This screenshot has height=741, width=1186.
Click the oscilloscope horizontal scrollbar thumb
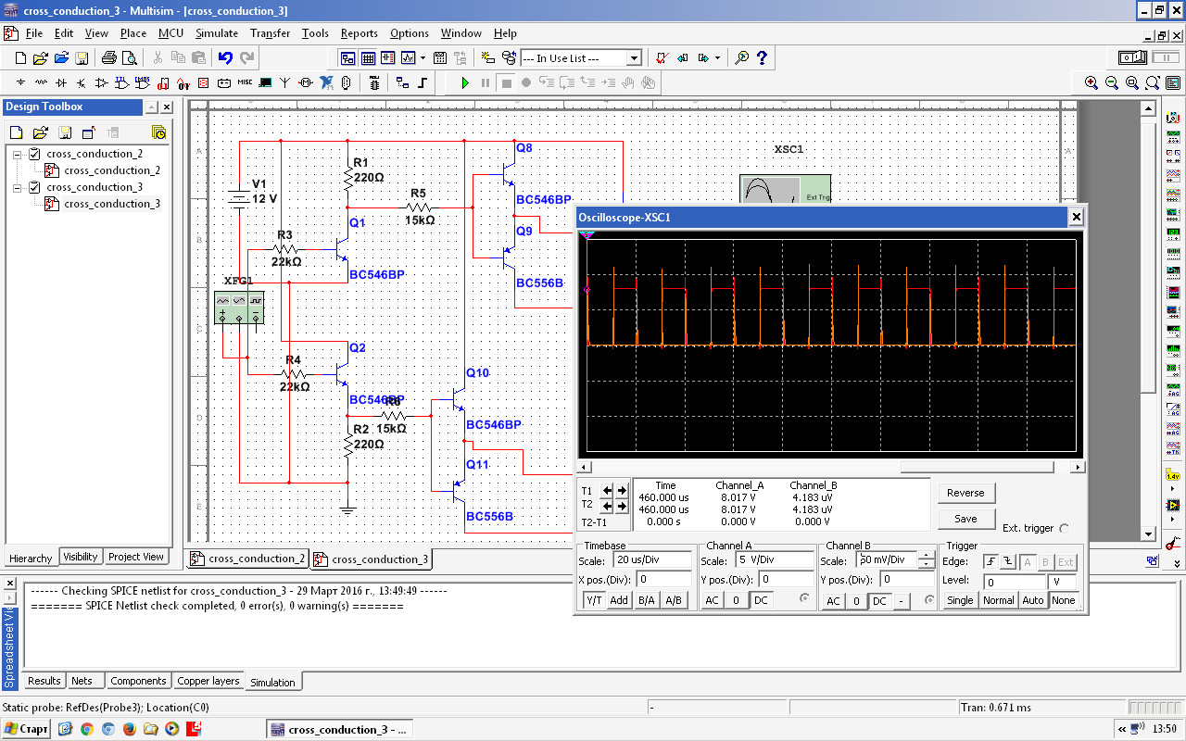tap(977, 467)
